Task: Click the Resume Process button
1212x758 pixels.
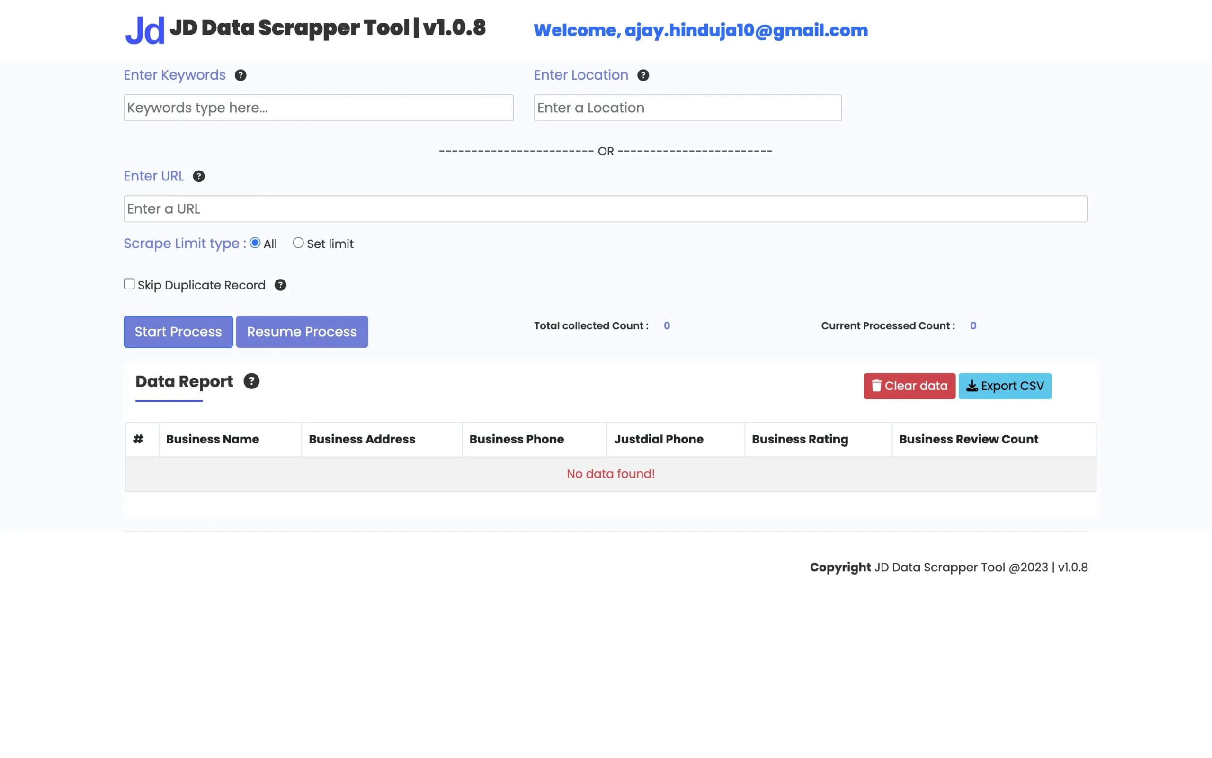Action: [302, 332]
